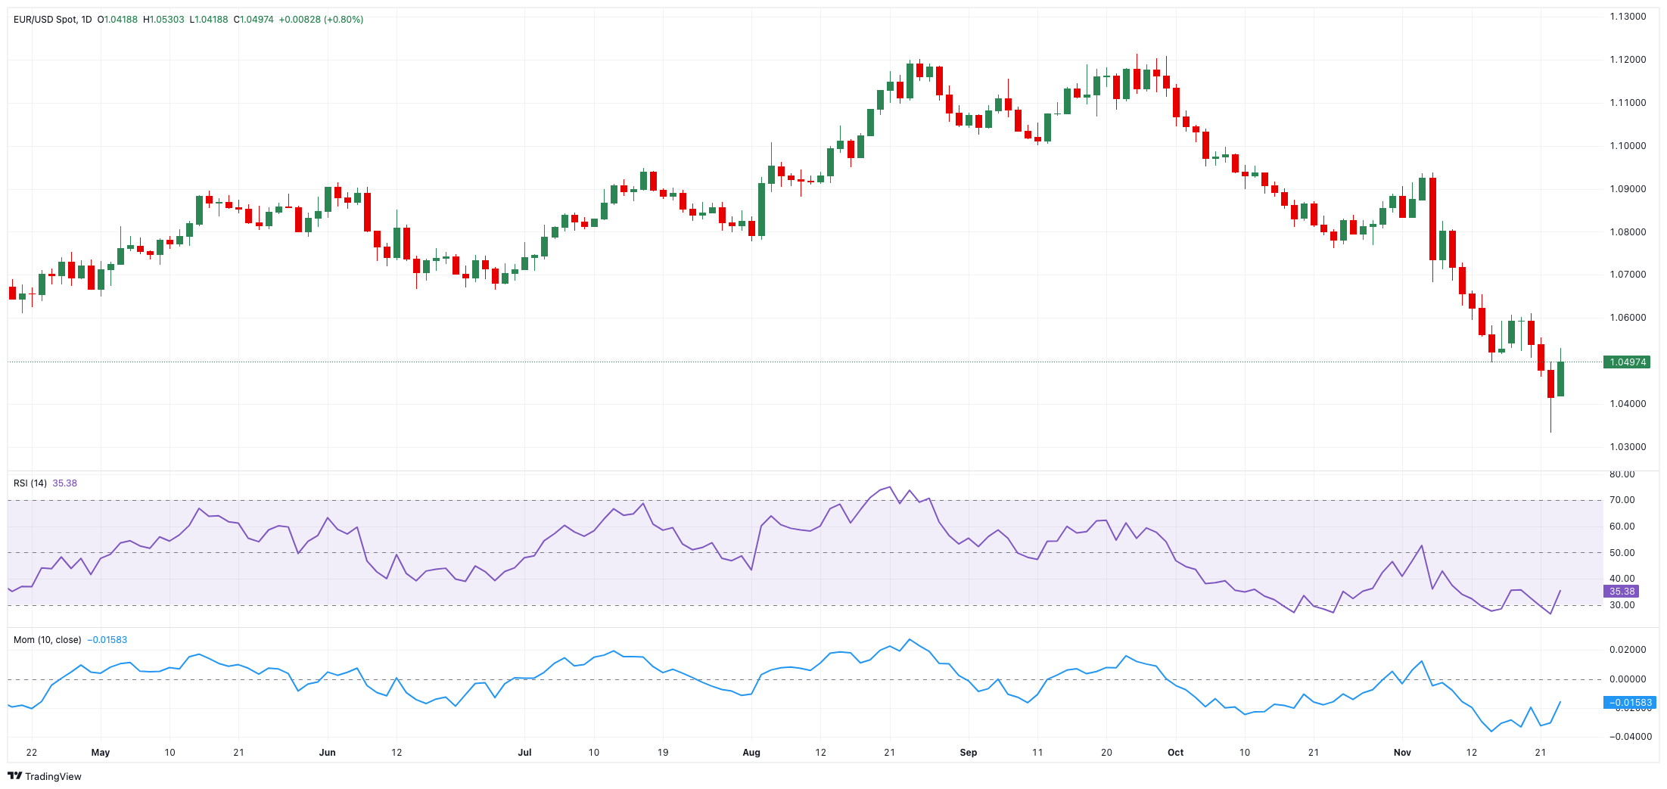This screenshot has width=1667, height=789.
Task: Click the Mom (10, close) indicator label
Action: pos(47,640)
